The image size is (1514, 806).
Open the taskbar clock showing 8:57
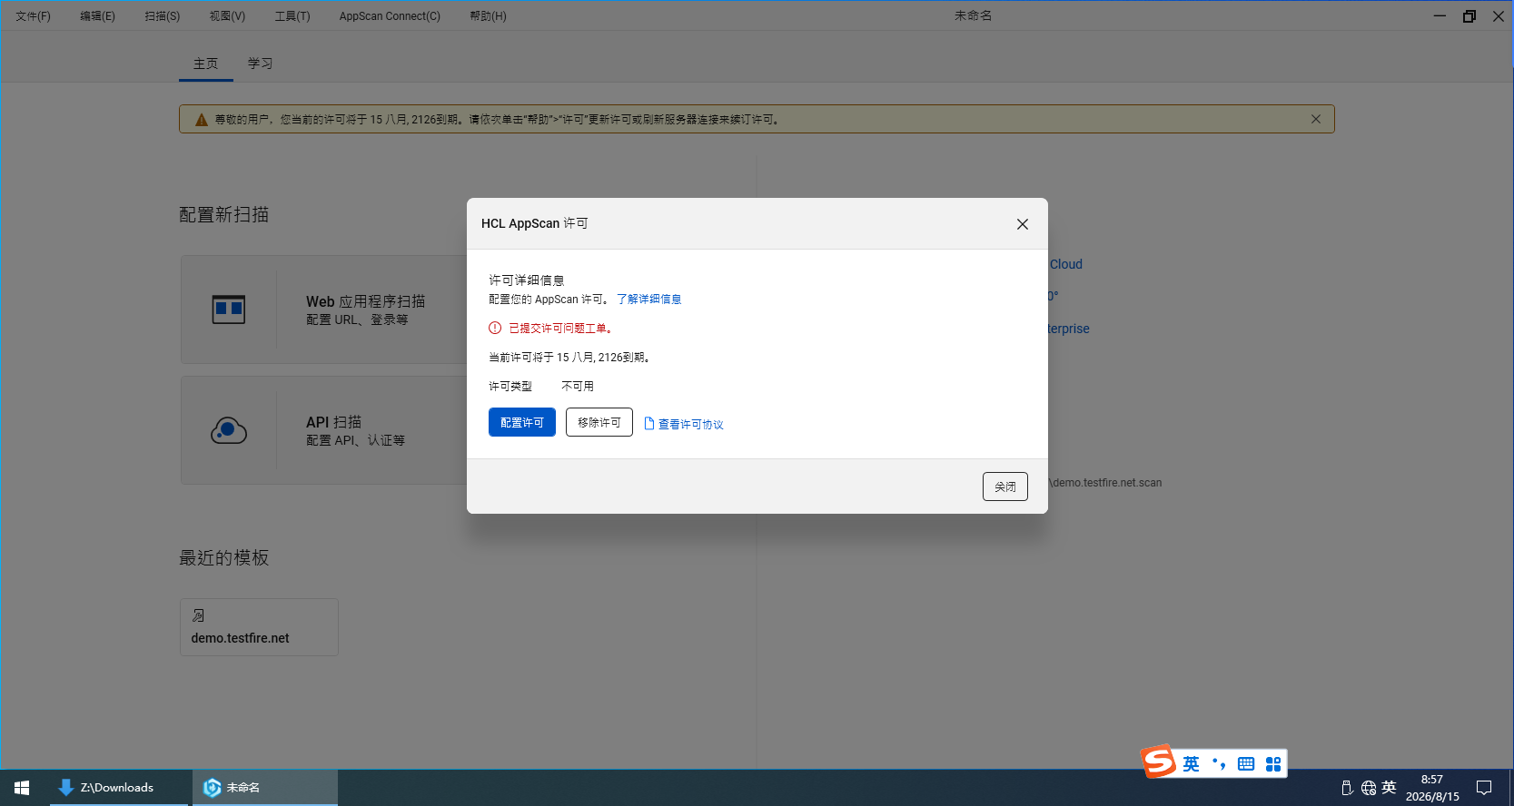pos(1432,788)
